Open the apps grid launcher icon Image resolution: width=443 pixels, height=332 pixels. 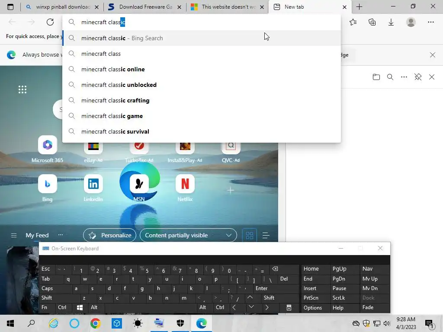pos(22,89)
